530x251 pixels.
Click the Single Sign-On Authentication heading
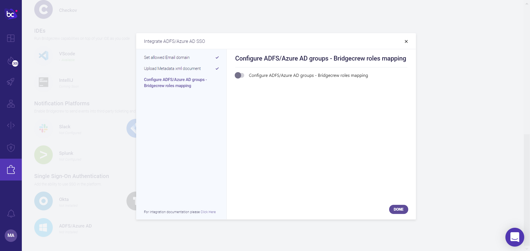[72, 176]
